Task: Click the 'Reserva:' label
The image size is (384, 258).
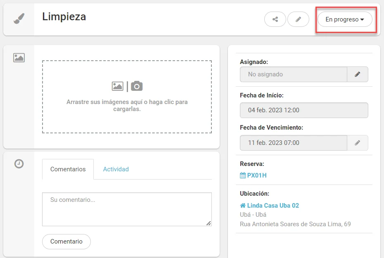Action: pyautogui.click(x=252, y=164)
